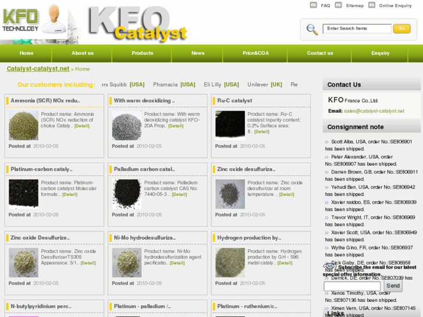
Task: Click the envelope subscribe icon
Action: pyautogui.click(x=330, y=266)
